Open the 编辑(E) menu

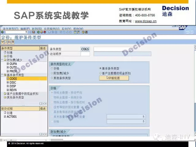pos(25,29)
